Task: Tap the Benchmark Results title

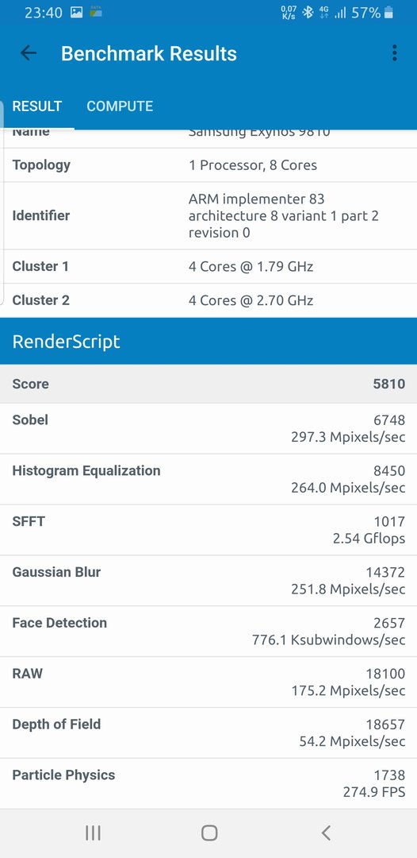Action: tap(148, 54)
